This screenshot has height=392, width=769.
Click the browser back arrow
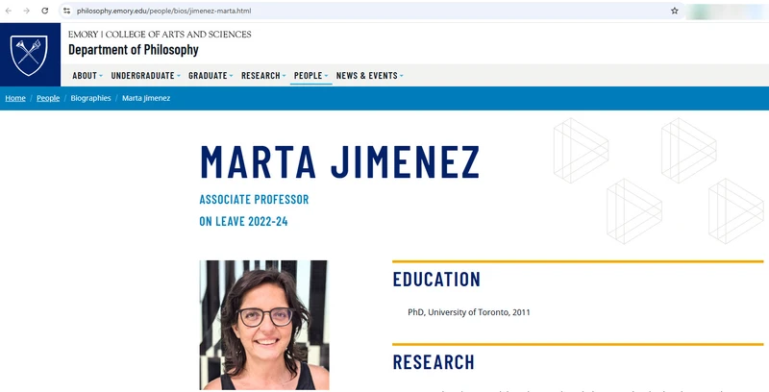(9, 11)
